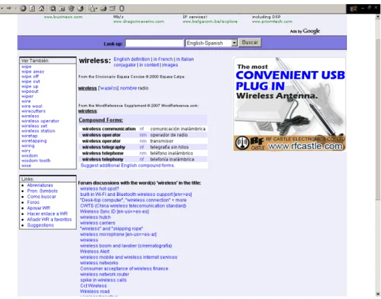Click 'wipeout' in Ver También list

pos(30,92)
